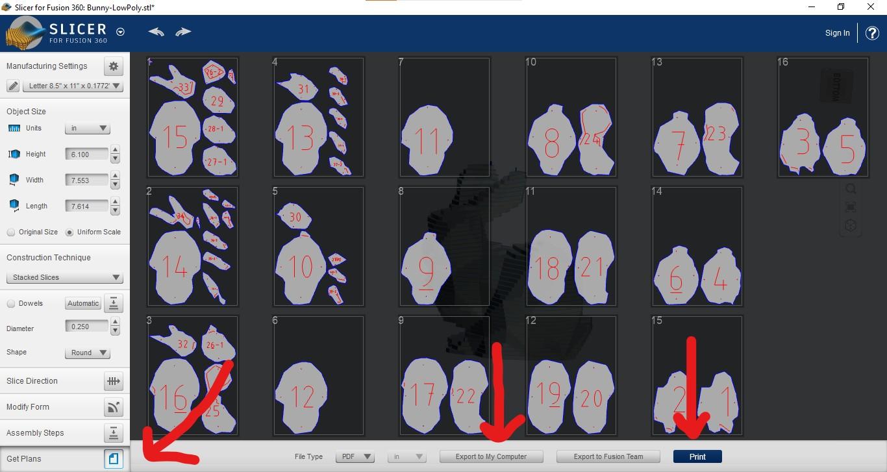Click the Units ruler icon
The image size is (887, 472).
[14, 129]
